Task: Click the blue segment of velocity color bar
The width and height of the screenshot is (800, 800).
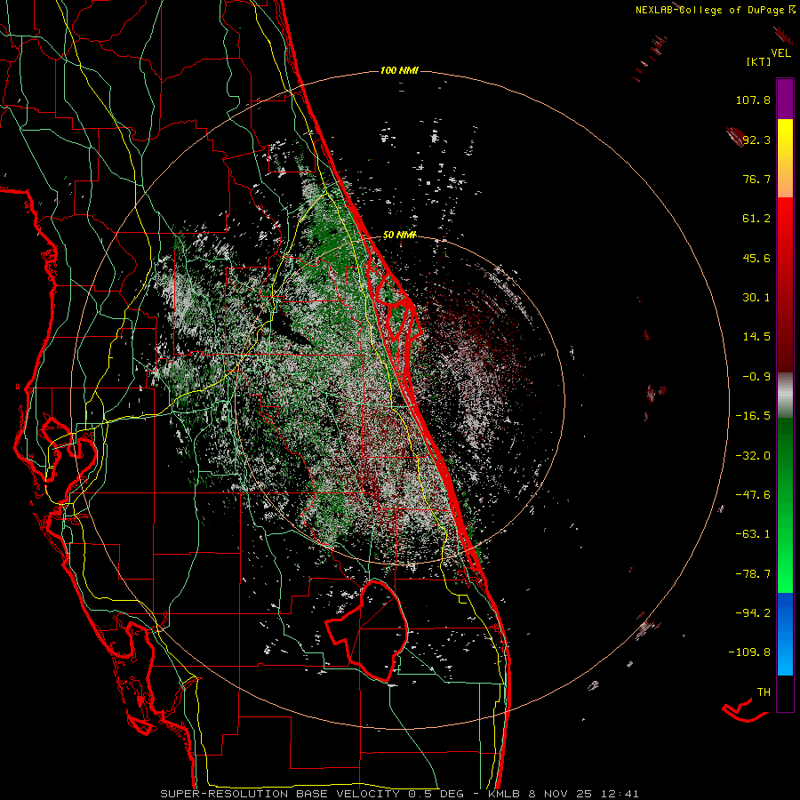Action: tap(785, 634)
